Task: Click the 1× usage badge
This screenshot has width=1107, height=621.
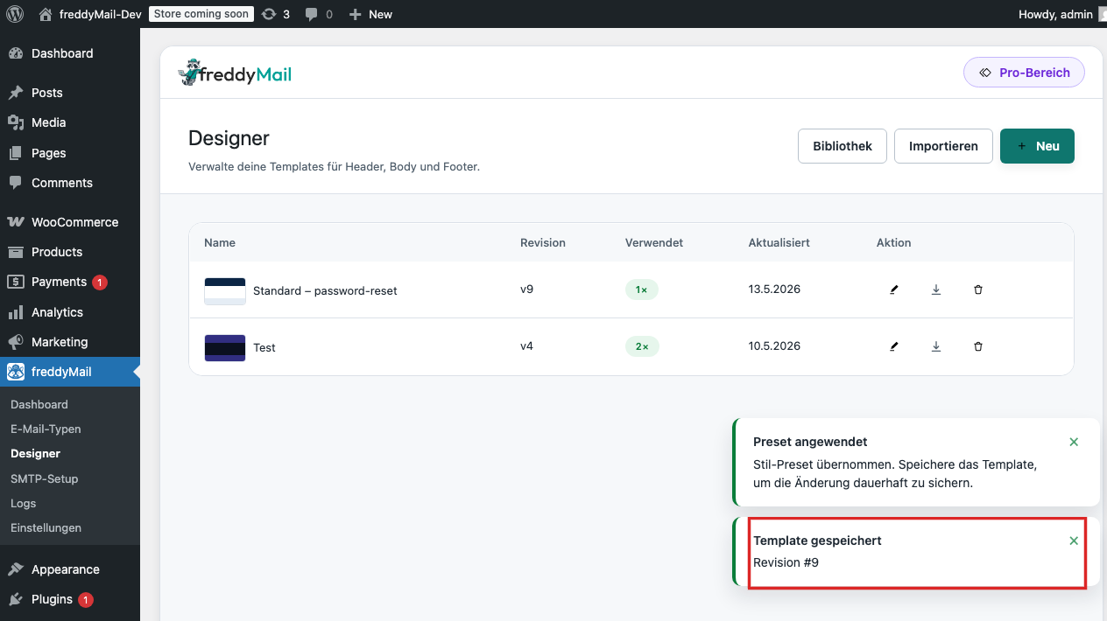Action: tap(641, 290)
